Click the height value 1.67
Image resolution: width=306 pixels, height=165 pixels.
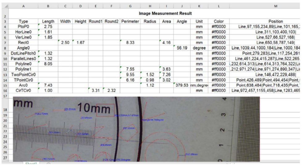80,42
